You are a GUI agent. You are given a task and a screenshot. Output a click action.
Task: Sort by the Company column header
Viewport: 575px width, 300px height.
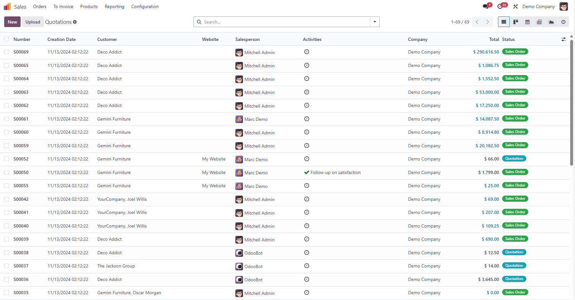[418, 39]
